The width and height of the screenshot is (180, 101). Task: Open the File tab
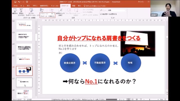point(15,6)
